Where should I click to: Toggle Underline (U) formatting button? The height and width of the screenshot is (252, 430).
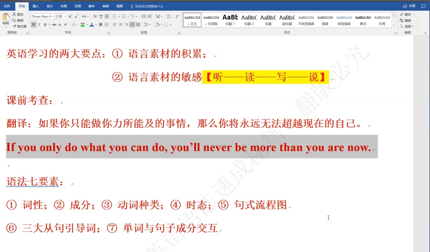coord(45,24)
